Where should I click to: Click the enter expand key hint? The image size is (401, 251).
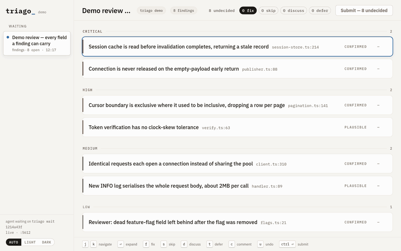click(121, 244)
